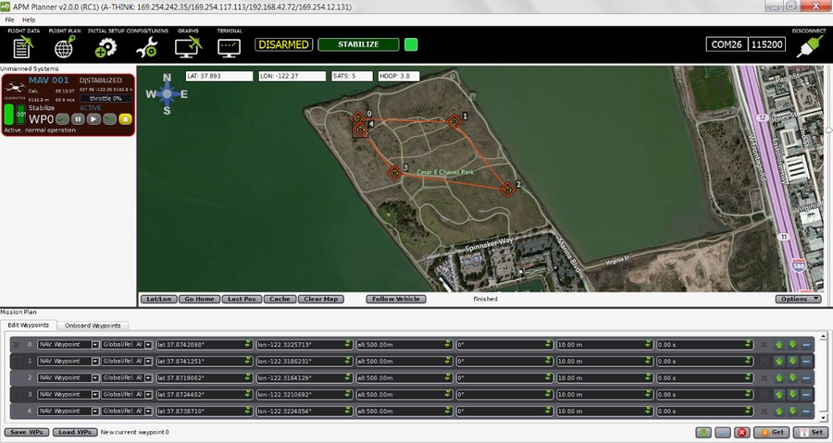This screenshot has width=833, height=443.
Task: Open the Terminal view icon
Action: tap(229, 46)
